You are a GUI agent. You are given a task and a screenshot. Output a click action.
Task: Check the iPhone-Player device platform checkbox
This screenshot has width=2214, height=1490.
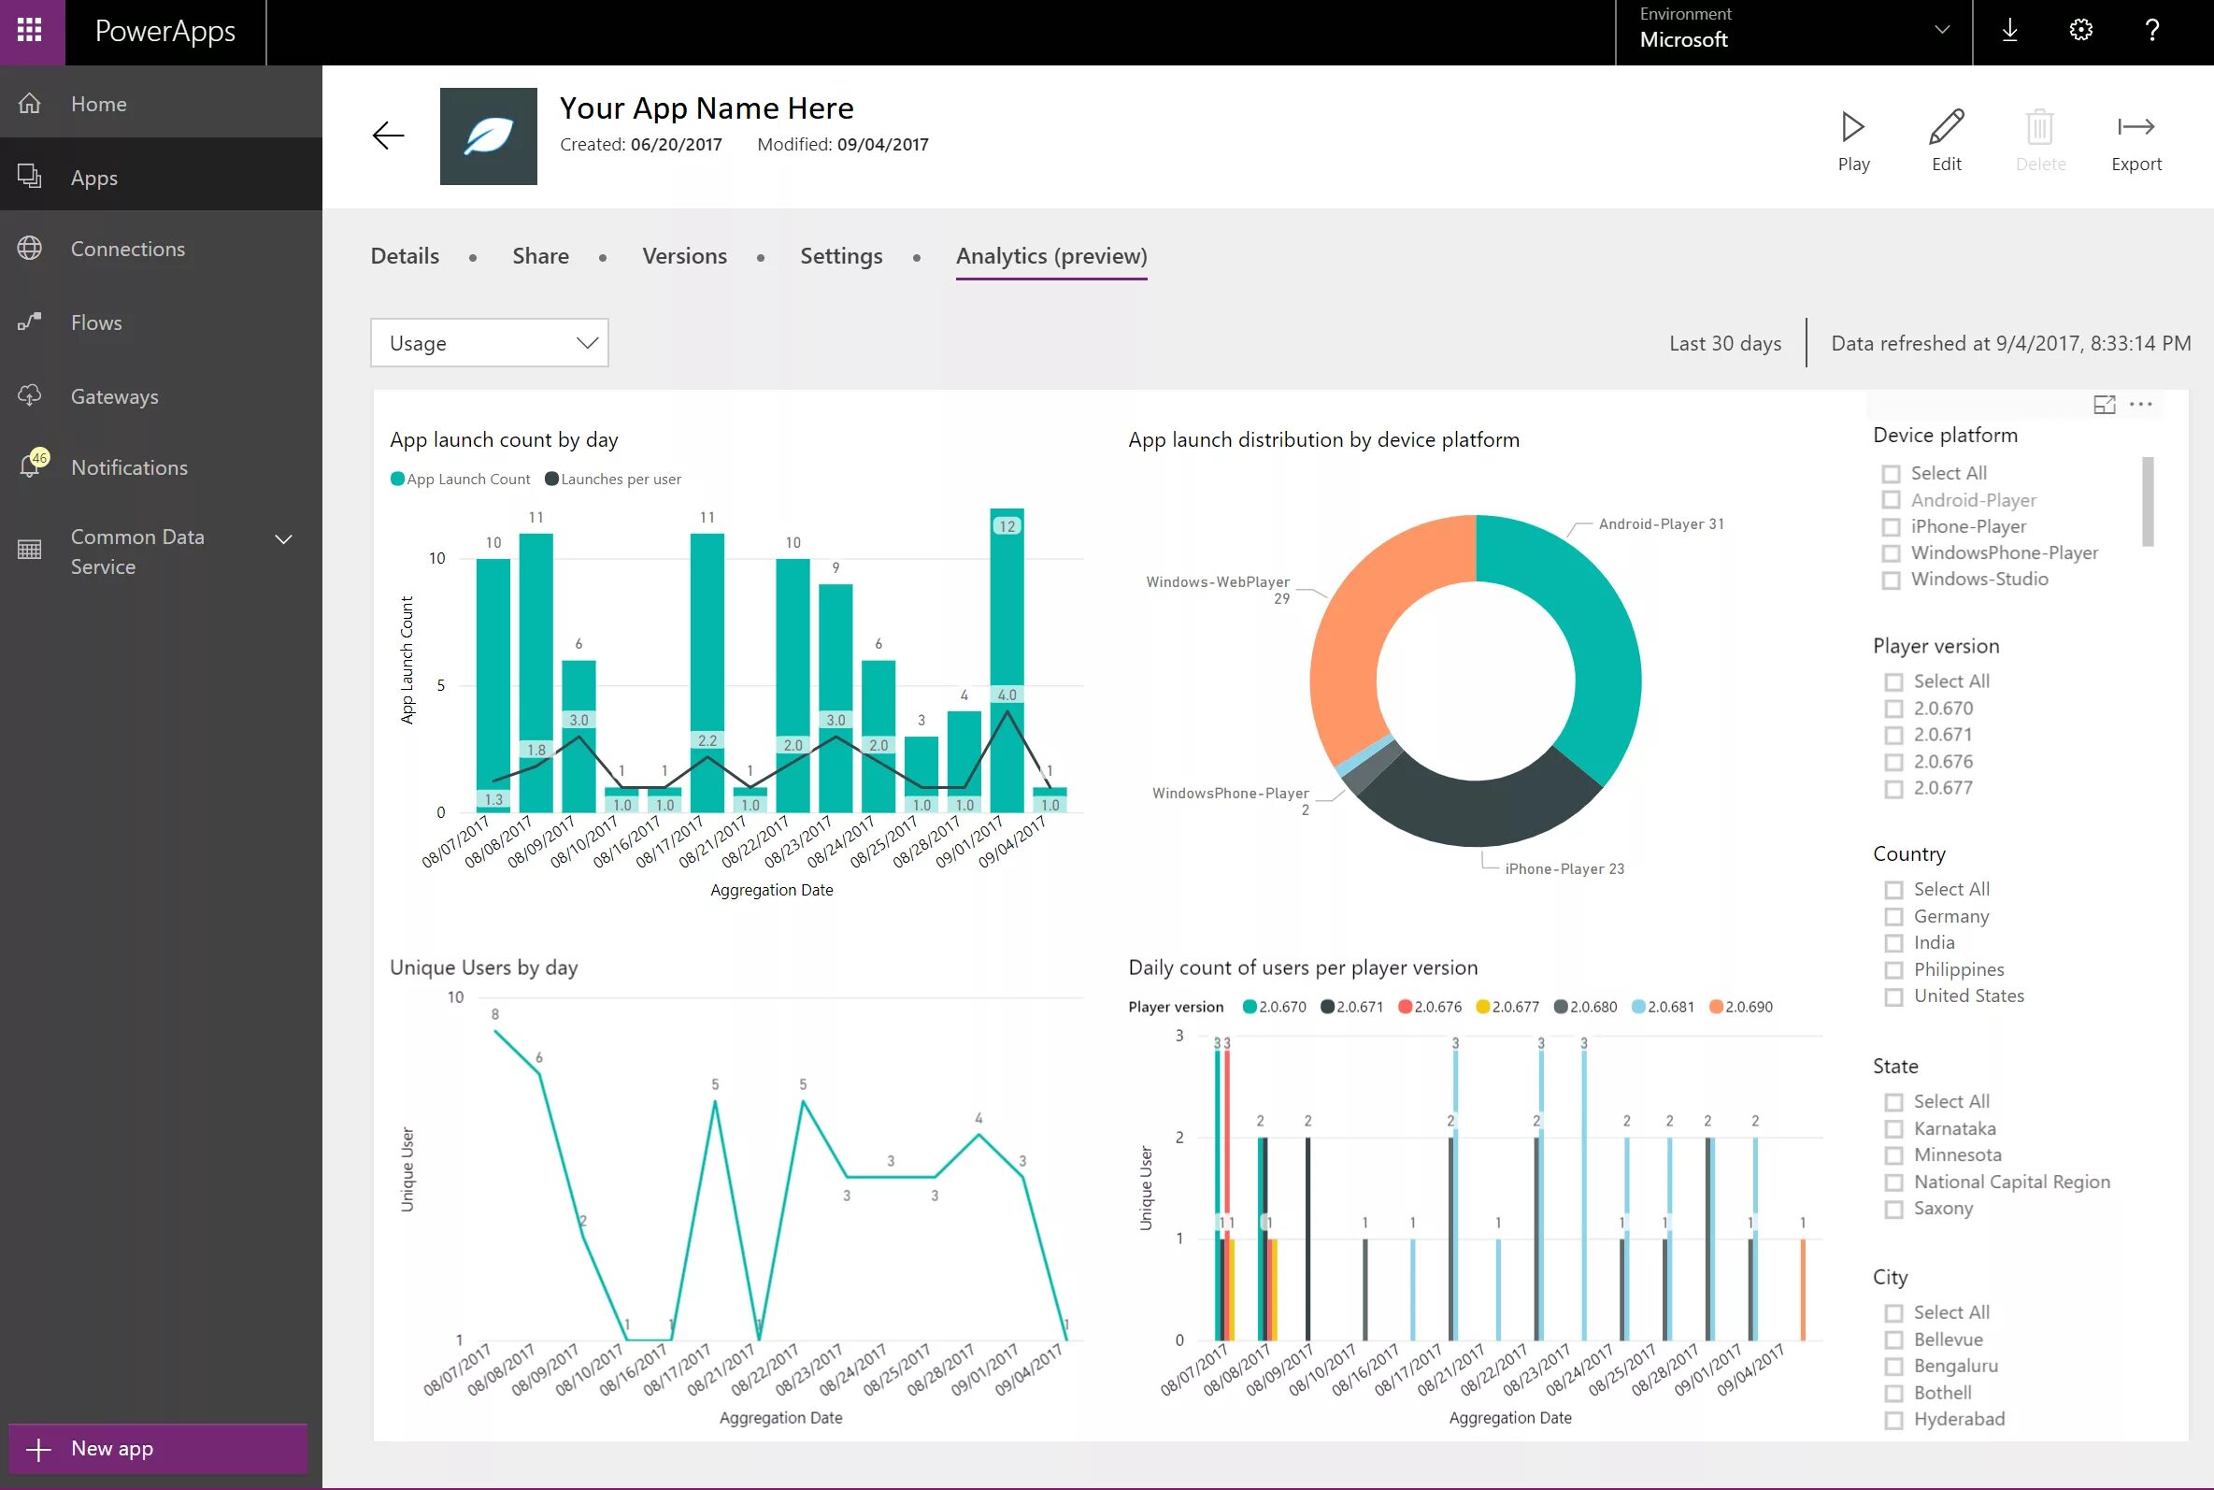click(1891, 527)
